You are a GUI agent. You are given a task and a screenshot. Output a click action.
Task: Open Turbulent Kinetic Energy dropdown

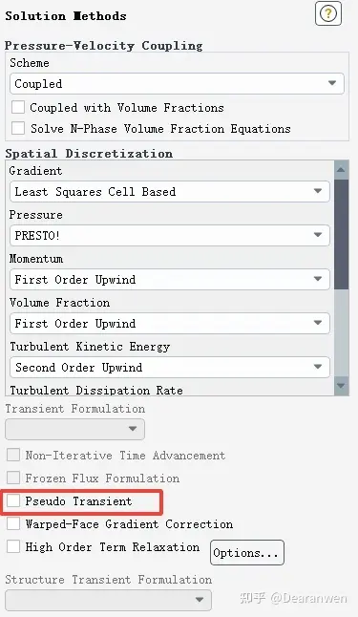point(170,367)
